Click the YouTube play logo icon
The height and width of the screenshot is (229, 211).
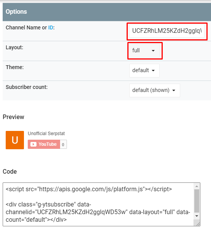pyautogui.click(x=33, y=144)
